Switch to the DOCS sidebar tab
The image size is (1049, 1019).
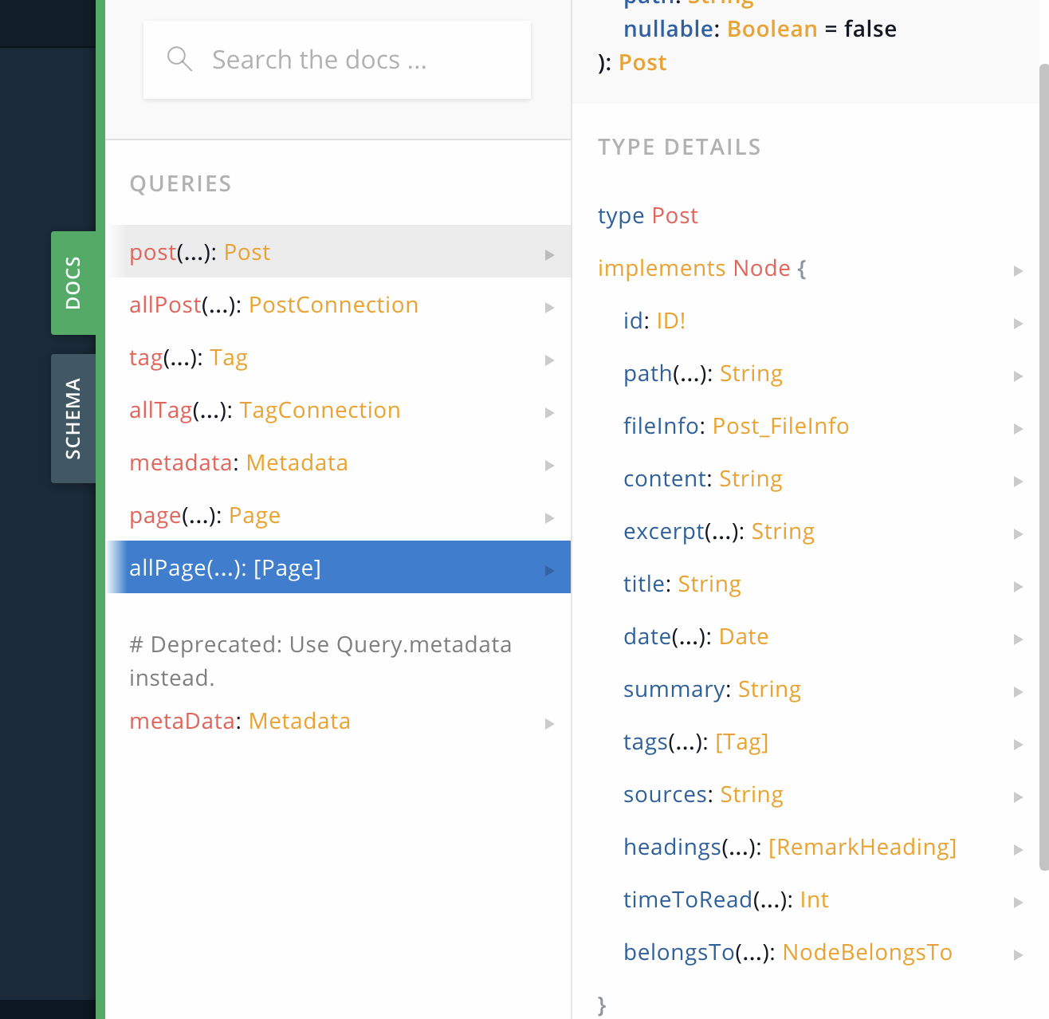click(x=73, y=281)
